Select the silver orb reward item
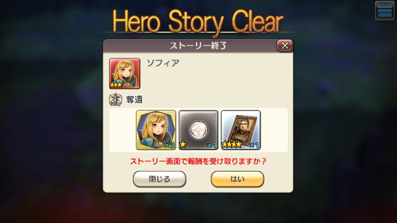The image size is (397, 223). pyautogui.click(x=198, y=130)
